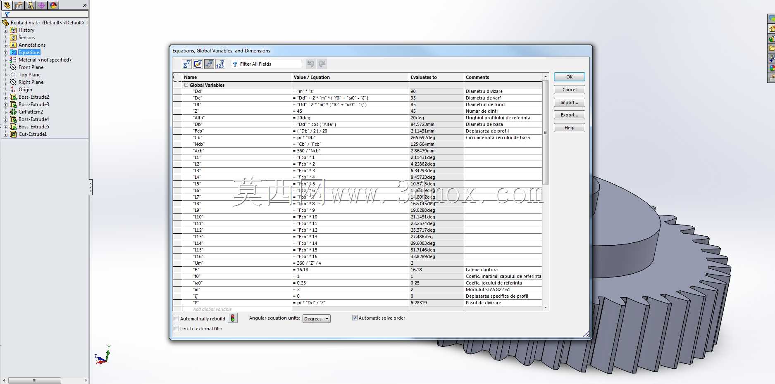Switch to Dimension View in dialog
The width and height of the screenshot is (775, 384).
pyautogui.click(x=209, y=64)
